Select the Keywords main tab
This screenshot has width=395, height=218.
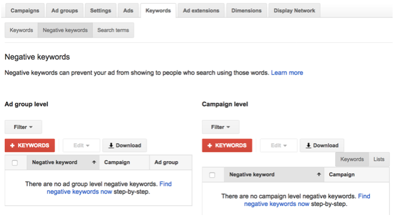click(x=158, y=11)
